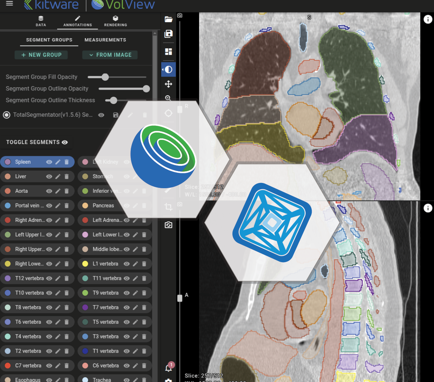434x382 pixels.
Task: Select the Right Lower lobe segment row
Action: click(37, 264)
